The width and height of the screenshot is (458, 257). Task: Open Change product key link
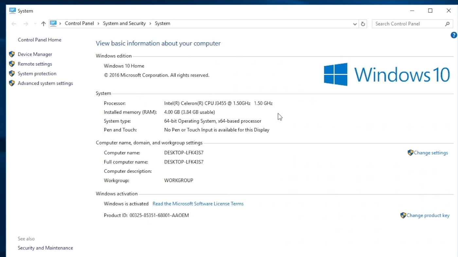(x=428, y=215)
